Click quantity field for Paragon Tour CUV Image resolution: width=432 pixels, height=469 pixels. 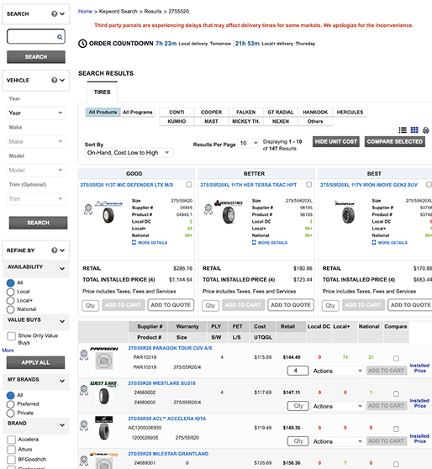click(x=298, y=371)
